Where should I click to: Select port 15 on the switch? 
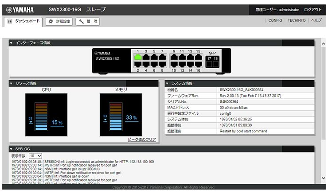click(198, 57)
